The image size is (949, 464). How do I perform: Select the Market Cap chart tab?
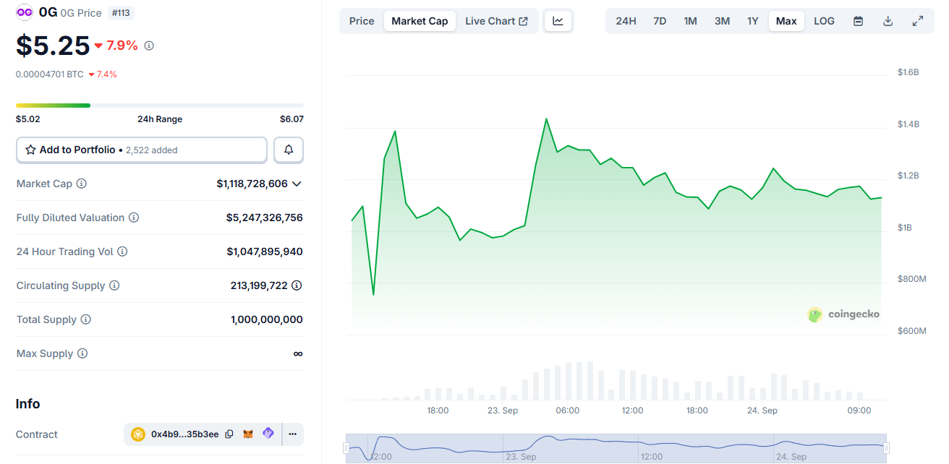point(420,21)
